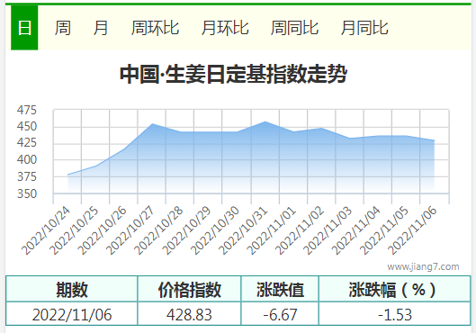Viewport: 476px width, 333px height.
Task: Click x-axis label 2022/10/29
Action: tap(186, 231)
